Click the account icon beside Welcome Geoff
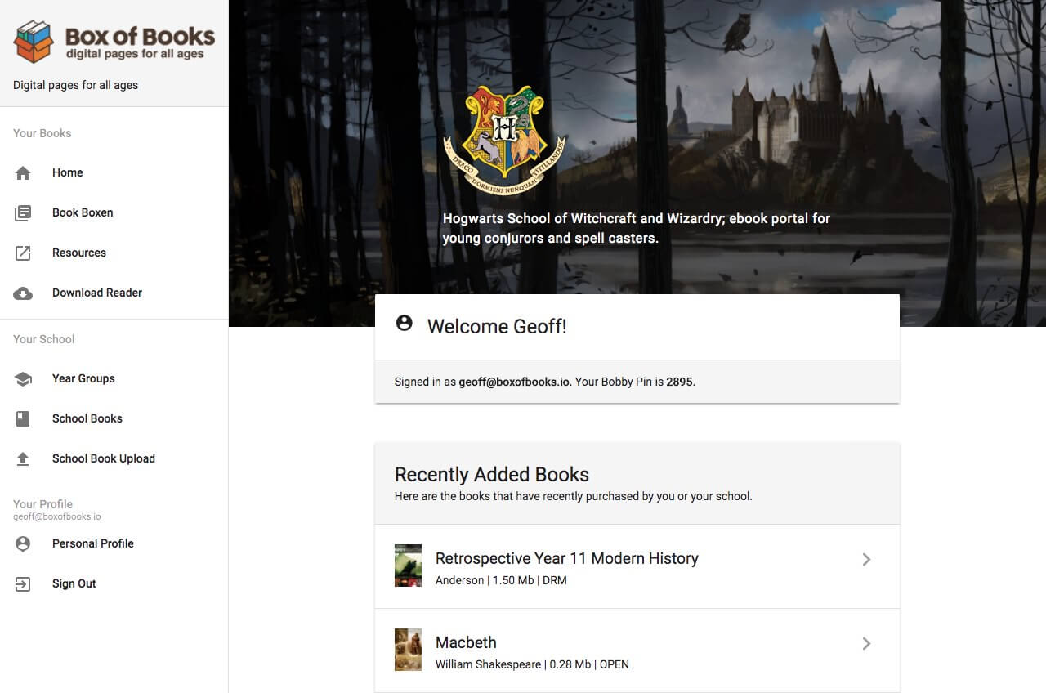This screenshot has height=693, width=1046. pos(404,323)
